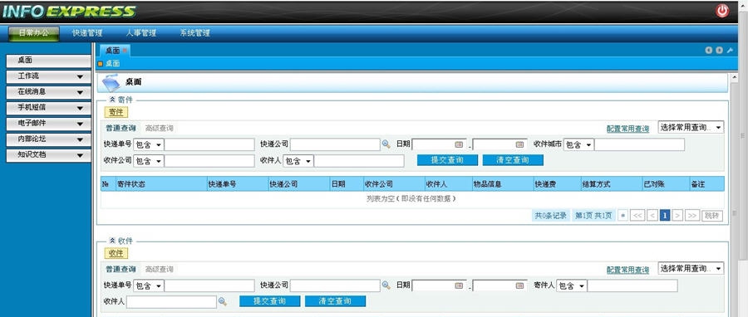This screenshot has width=748, height=317.
Task: Click the small square pager settings icon
Action: click(x=623, y=216)
